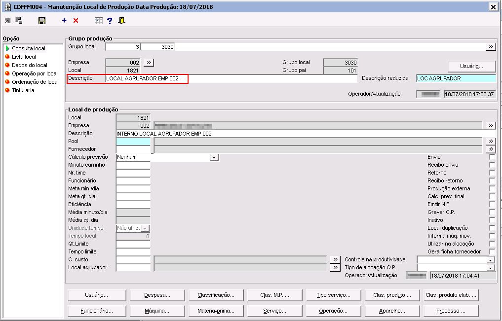
Task: Toggle the Recibo retorno checkbox
Action: tap(492, 180)
